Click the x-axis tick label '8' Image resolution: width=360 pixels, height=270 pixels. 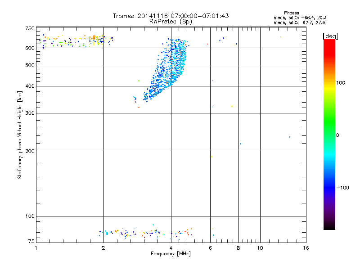[238, 248]
